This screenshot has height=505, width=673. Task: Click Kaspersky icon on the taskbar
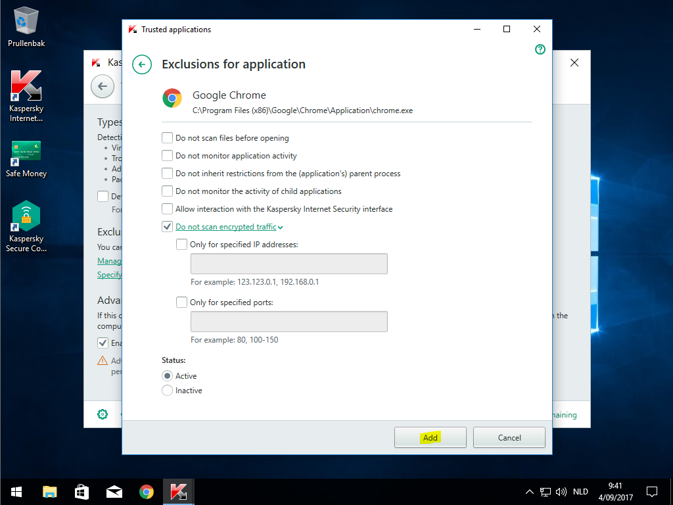click(x=179, y=492)
